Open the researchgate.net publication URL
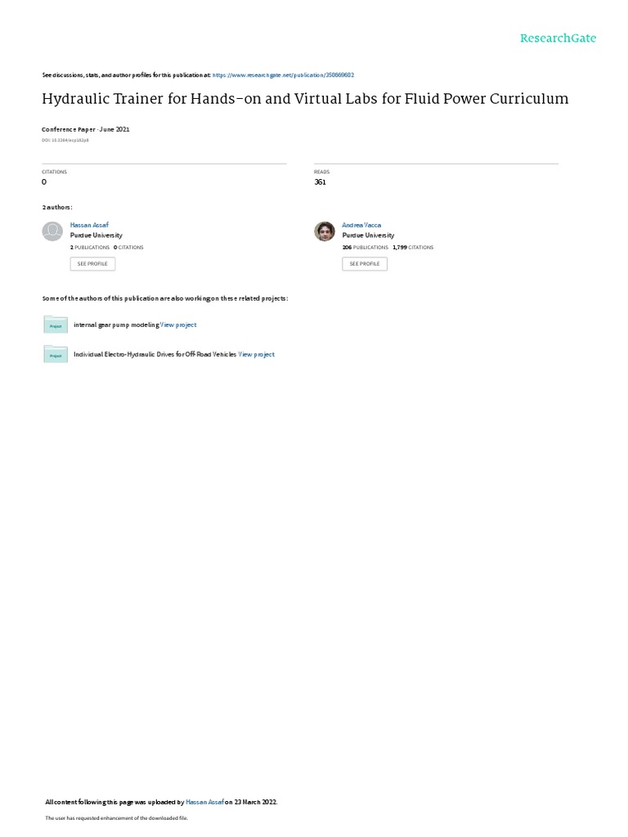This screenshot has height=837, width=628. 283,75
